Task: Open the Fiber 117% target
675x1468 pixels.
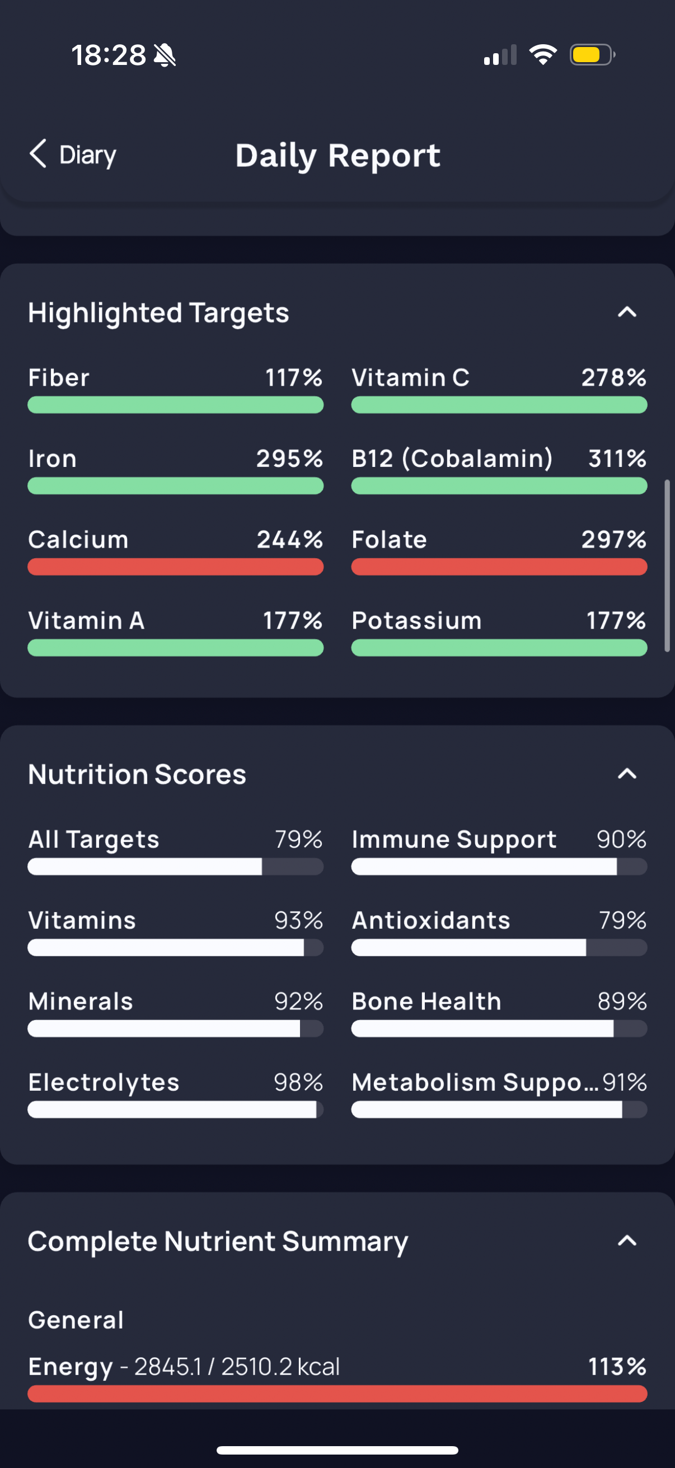Action: pyautogui.click(x=175, y=389)
